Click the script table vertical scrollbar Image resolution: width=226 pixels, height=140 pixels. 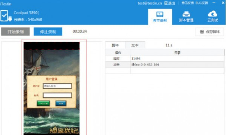(x=224, y=52)
